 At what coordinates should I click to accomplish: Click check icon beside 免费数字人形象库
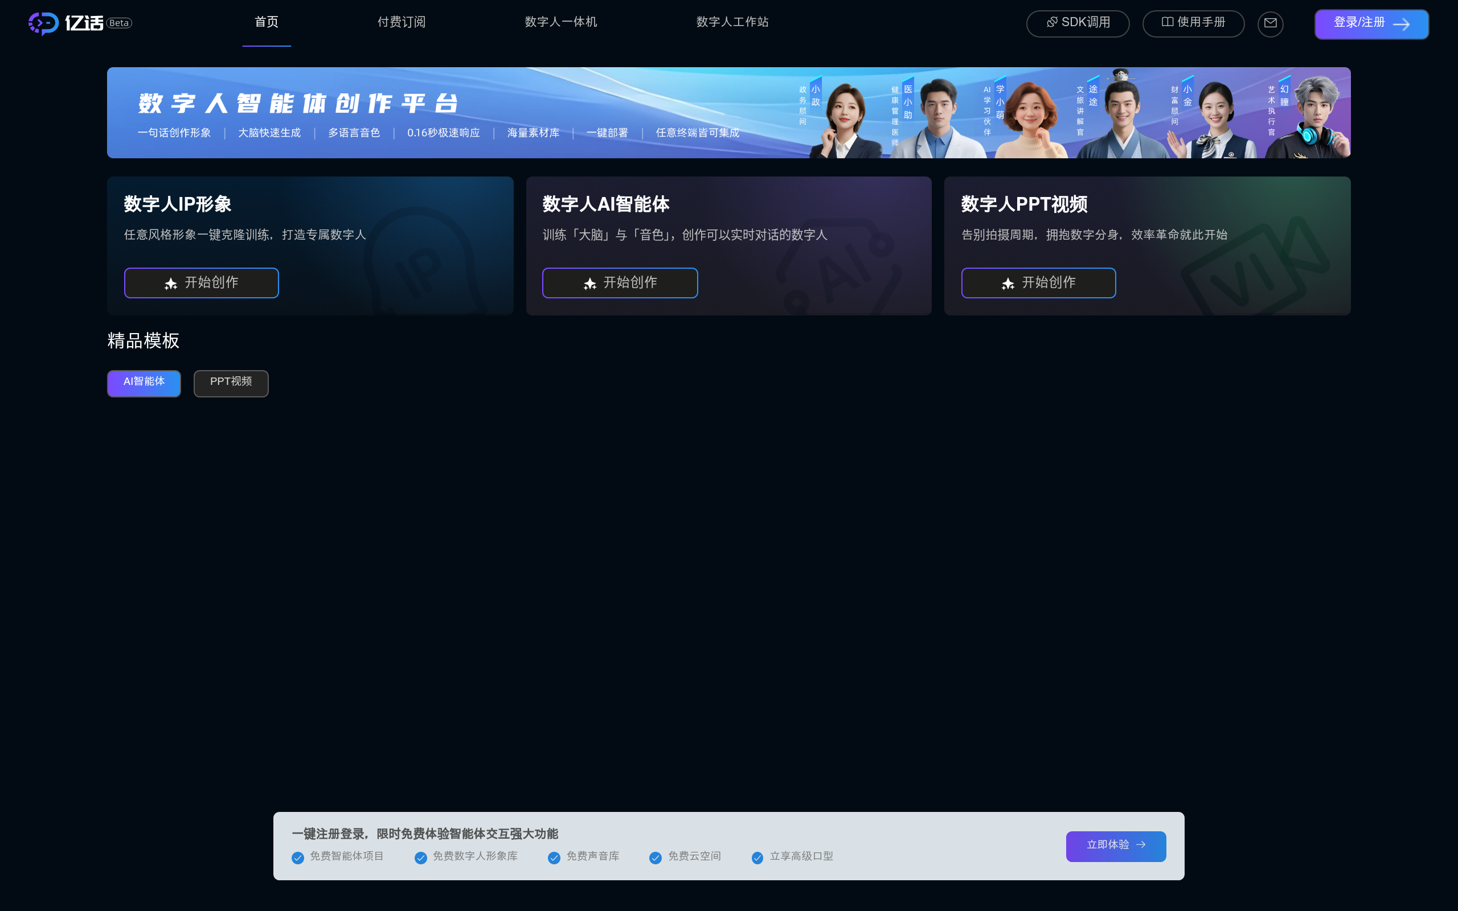[x=420, y=858]
